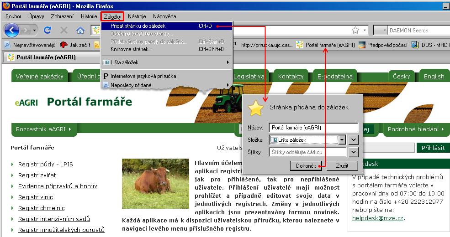This screenshot has height=237, width=450.
Task: Open the Nápověda menu
Action: coord(164,16)
